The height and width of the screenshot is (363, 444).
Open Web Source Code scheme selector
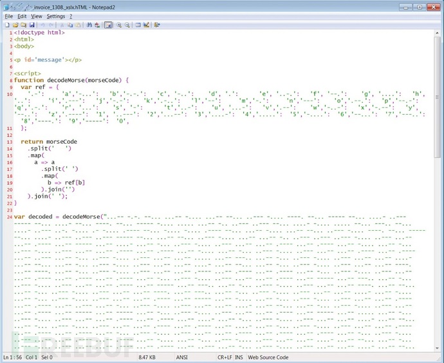pyautogui.click(x=268, y=357)
